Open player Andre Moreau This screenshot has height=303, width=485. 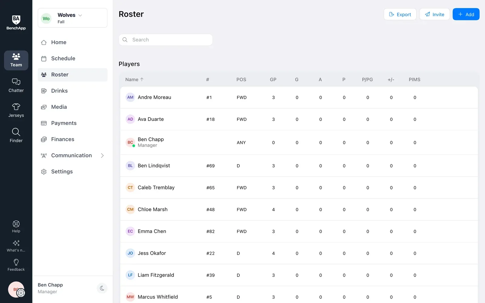[154, 97]
